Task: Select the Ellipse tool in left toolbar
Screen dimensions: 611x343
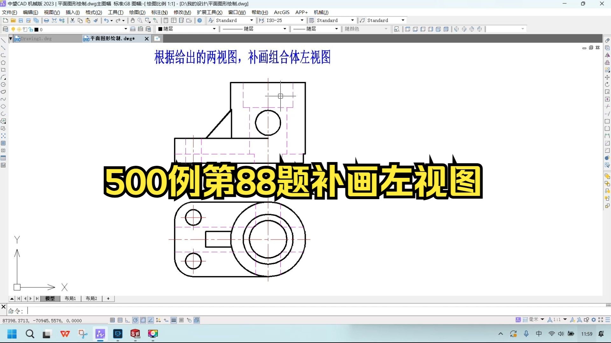Action: (x=3, y=106)
